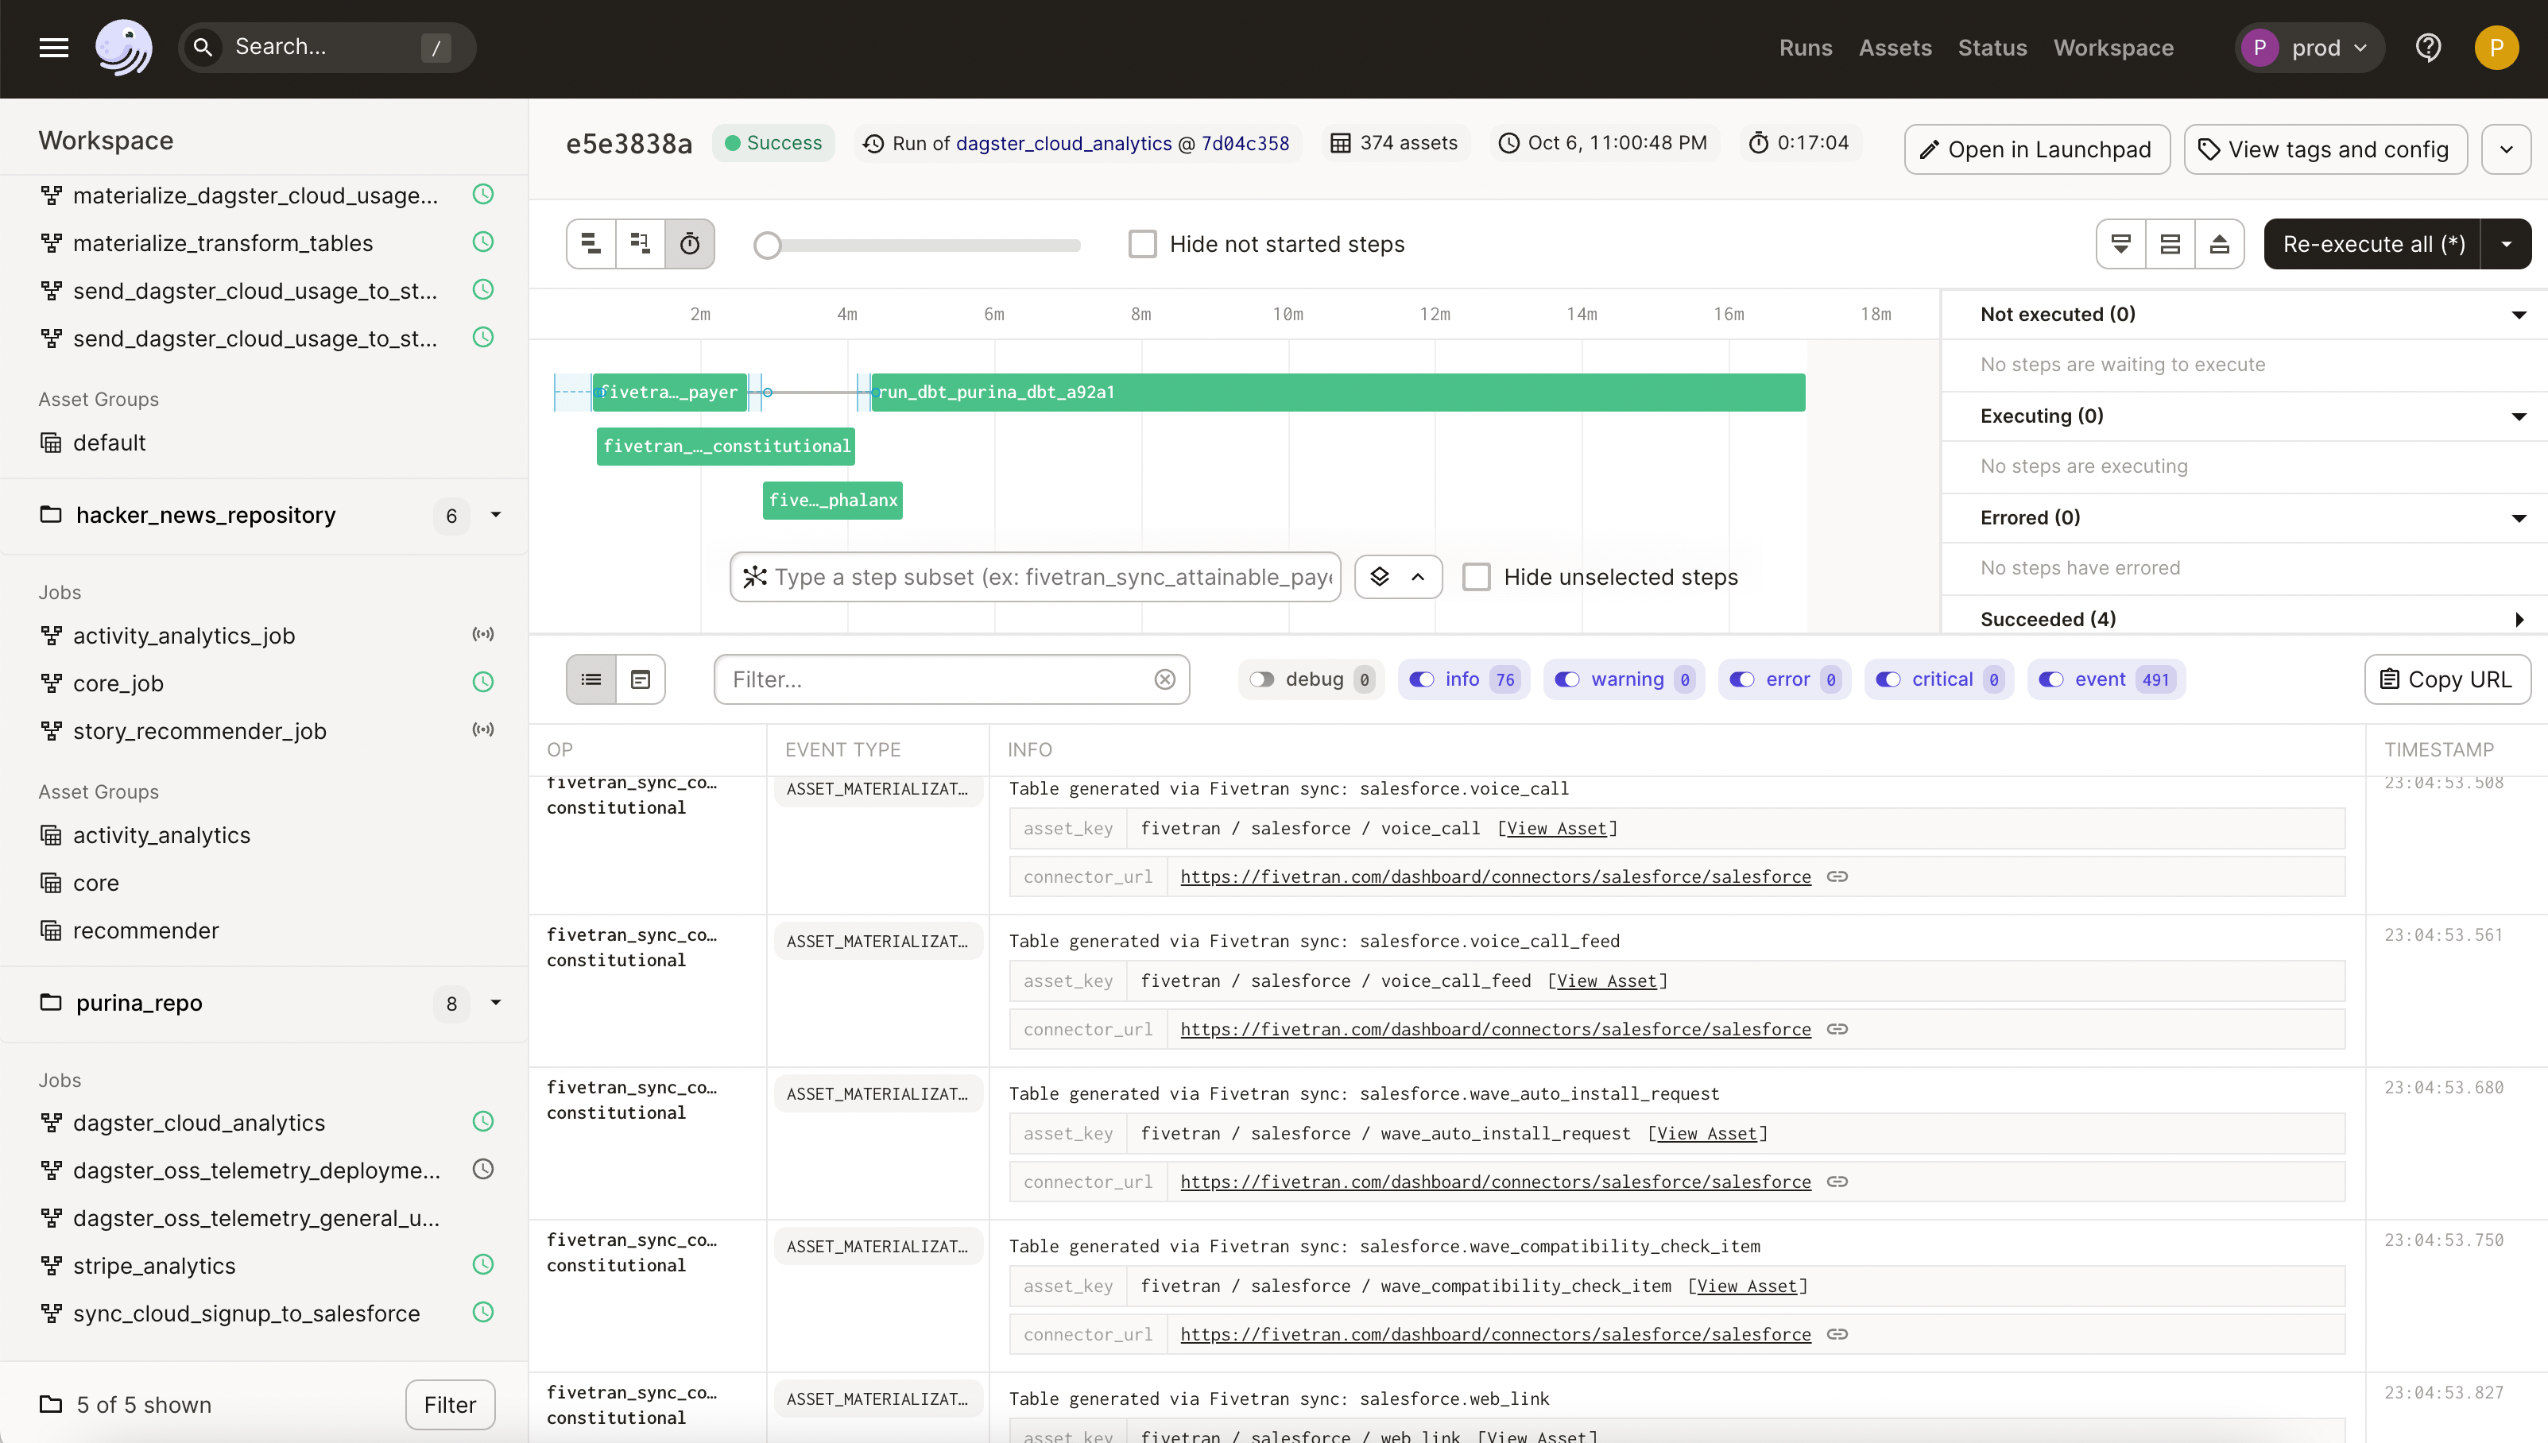The width and height of the screenshot is (2548, 1443).
Task: Open recommender asset group
Action: (145, 930)
